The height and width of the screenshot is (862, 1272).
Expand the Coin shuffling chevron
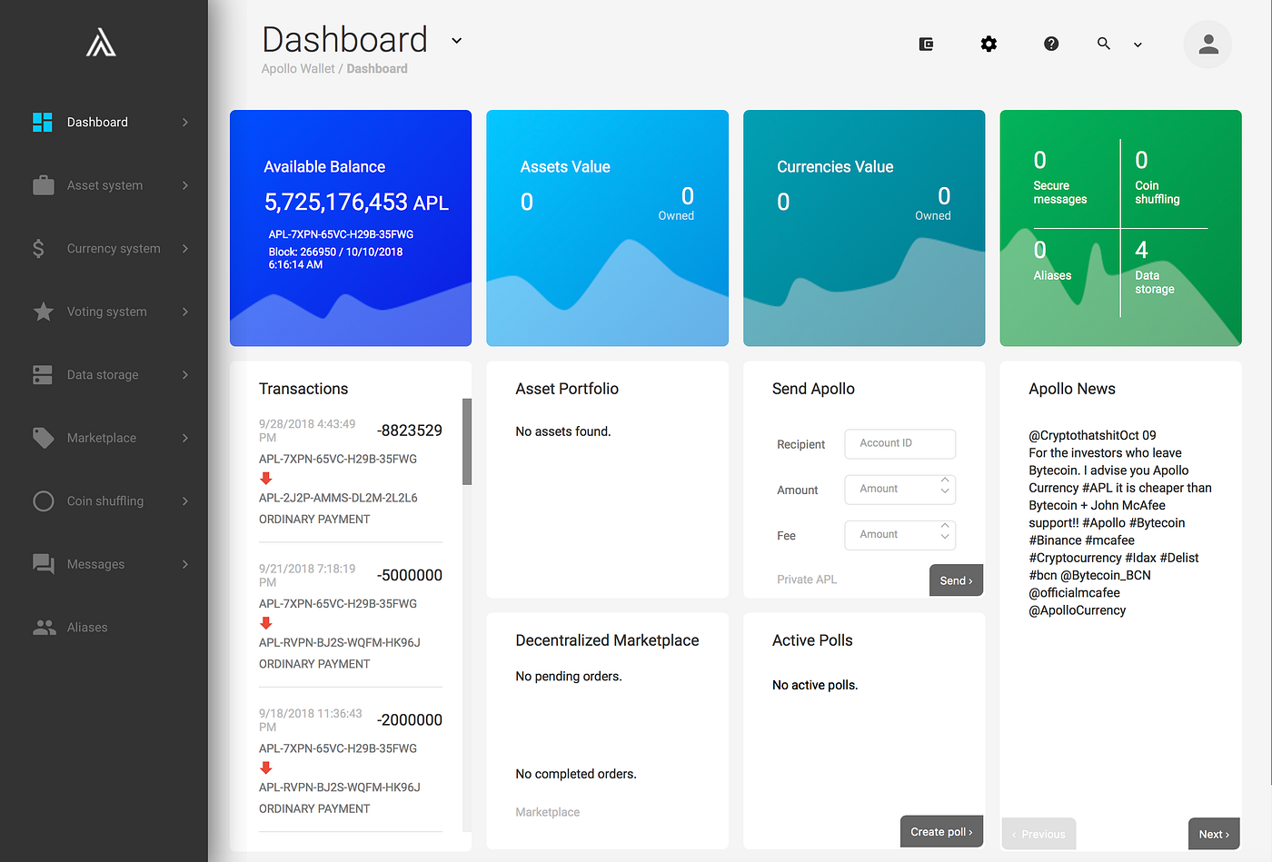pos(185,501)
